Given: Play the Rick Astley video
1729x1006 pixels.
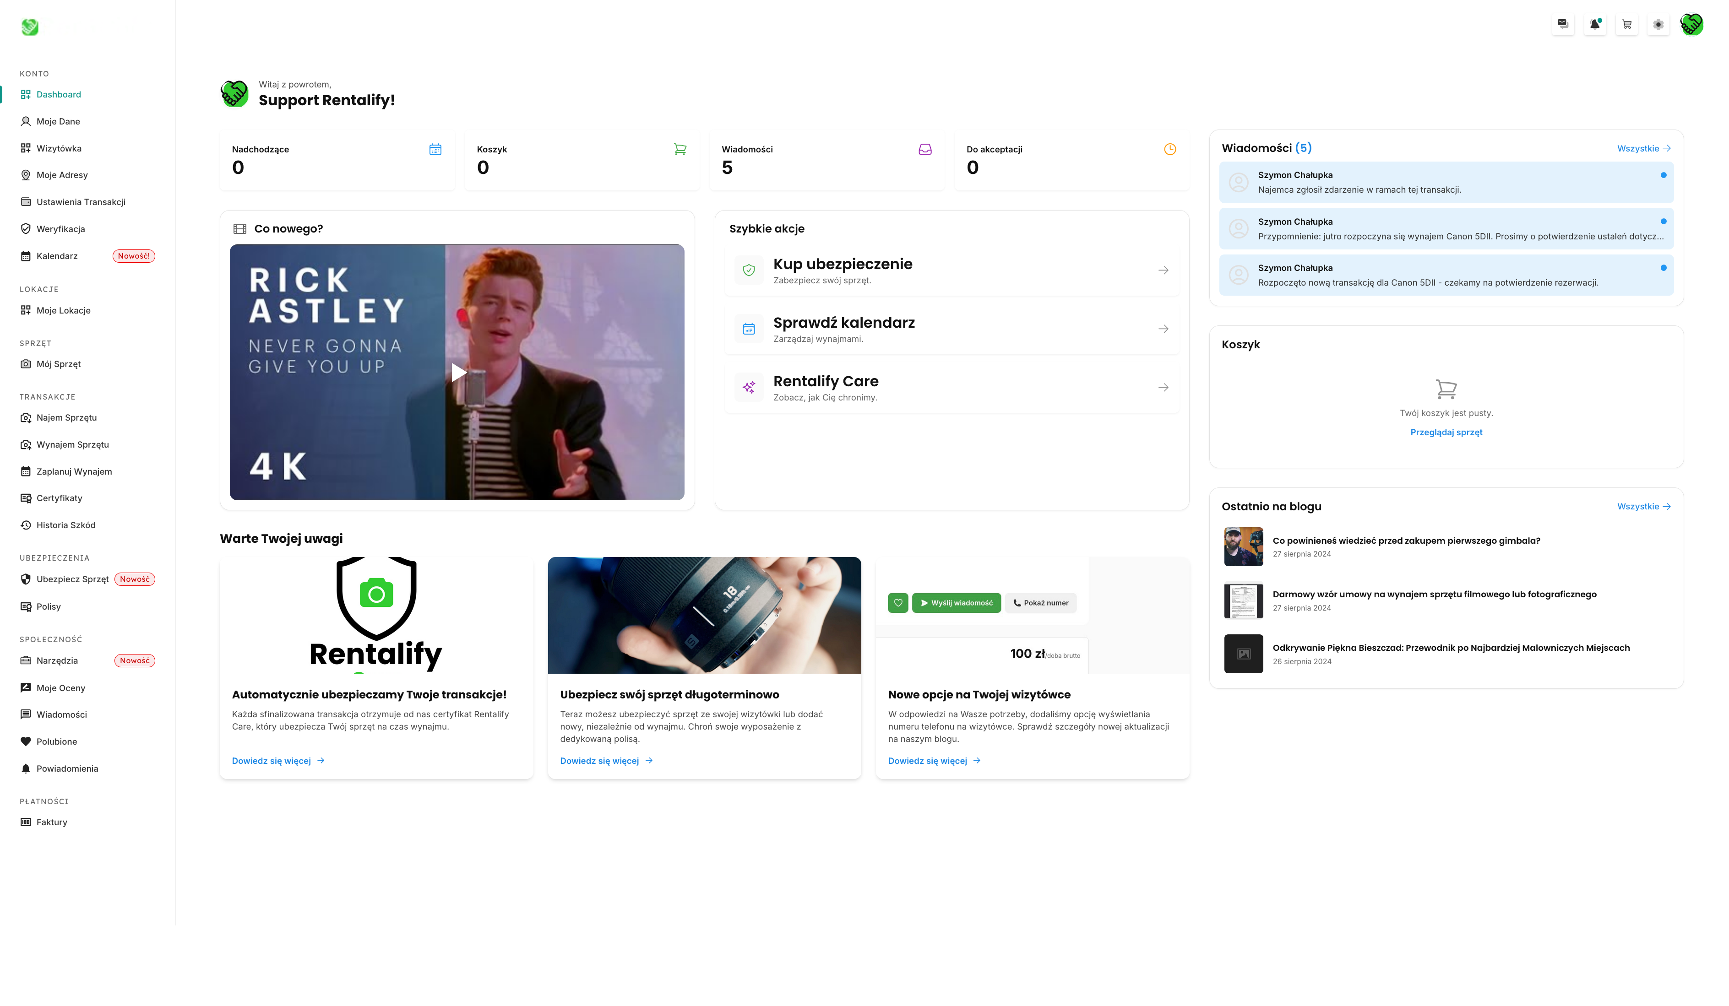Looking at the screenshot, I should pos(458,373).
